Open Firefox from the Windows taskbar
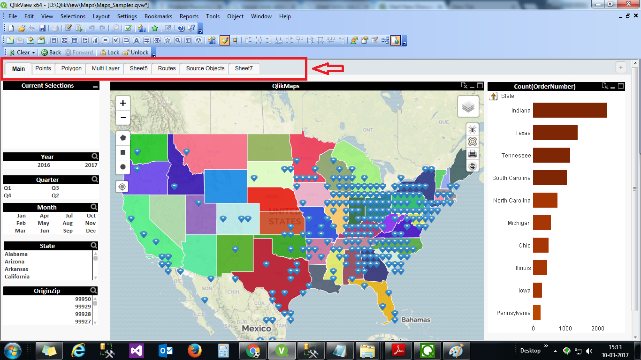The height and width of the screenshot is (360, 641). pos(194,351)
